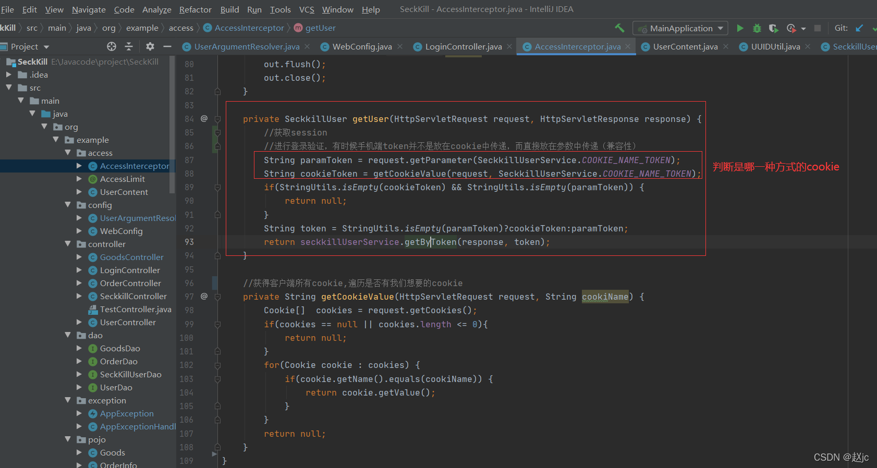
Task: Open the Refactor menu
Action: 195,9
